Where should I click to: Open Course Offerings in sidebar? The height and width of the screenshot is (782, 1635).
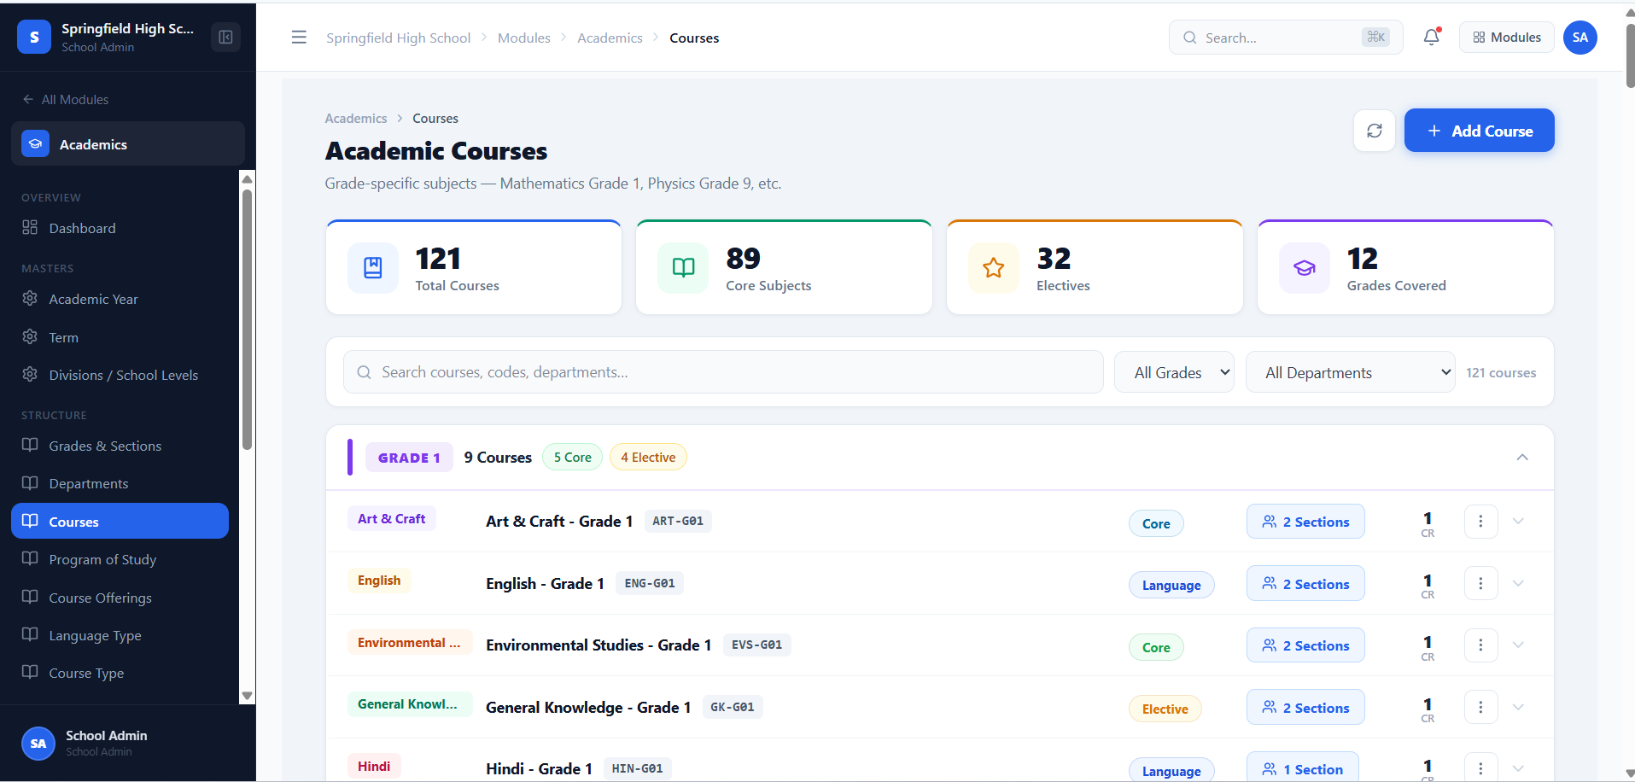(x=120, y=598)
